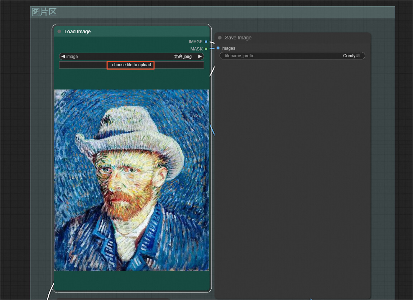The height and width of the screenshot is (300, 413).
Task: Click the white wire at the bottom left
Action: click(x=50, y=293)
